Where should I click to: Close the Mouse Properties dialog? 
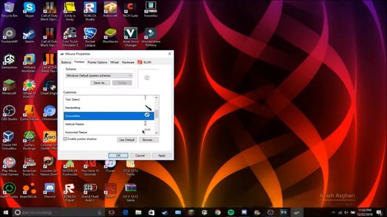pyautogui.click(x=169, y=54)
